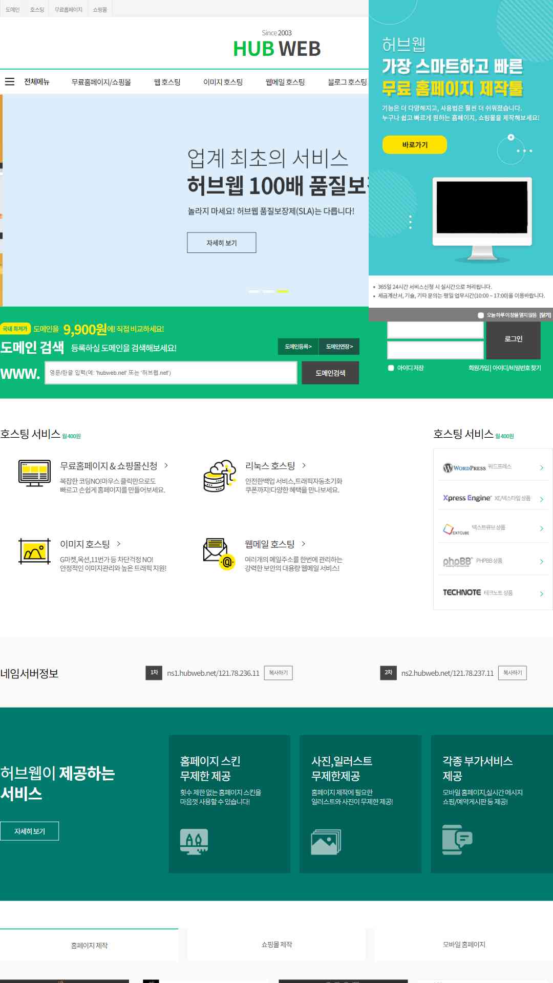Click the yellow 바로가기 button
Screen dimensions: 553x983
pos(415,145)
